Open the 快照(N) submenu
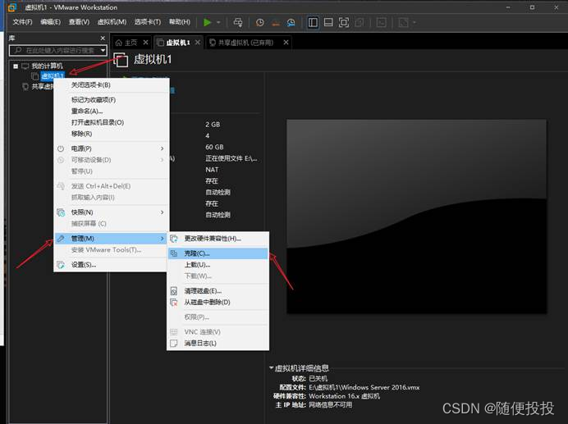 (112, 212)
